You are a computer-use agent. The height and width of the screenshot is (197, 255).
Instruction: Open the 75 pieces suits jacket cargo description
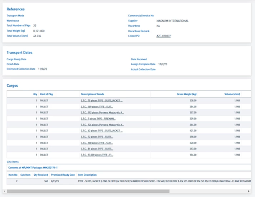click(102, 101)
